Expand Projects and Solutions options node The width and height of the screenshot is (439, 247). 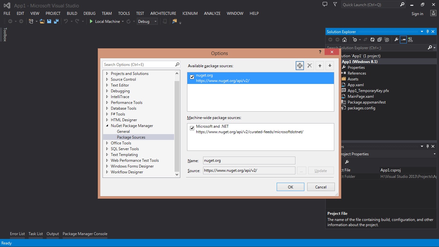point(107,74)
